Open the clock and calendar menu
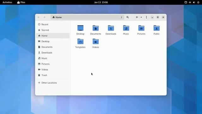The width and height of the screenshot is (202, 114). 101,2
